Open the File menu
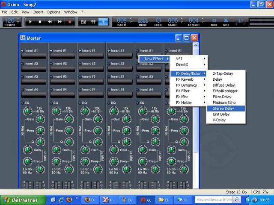The image size is (274, 205). coord(5,12)
